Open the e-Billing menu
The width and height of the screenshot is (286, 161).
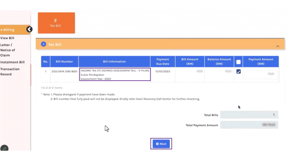click(x=15, y=30)
